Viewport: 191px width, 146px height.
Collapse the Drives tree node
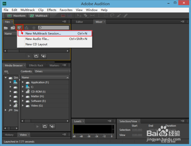(x=6, y=78)
